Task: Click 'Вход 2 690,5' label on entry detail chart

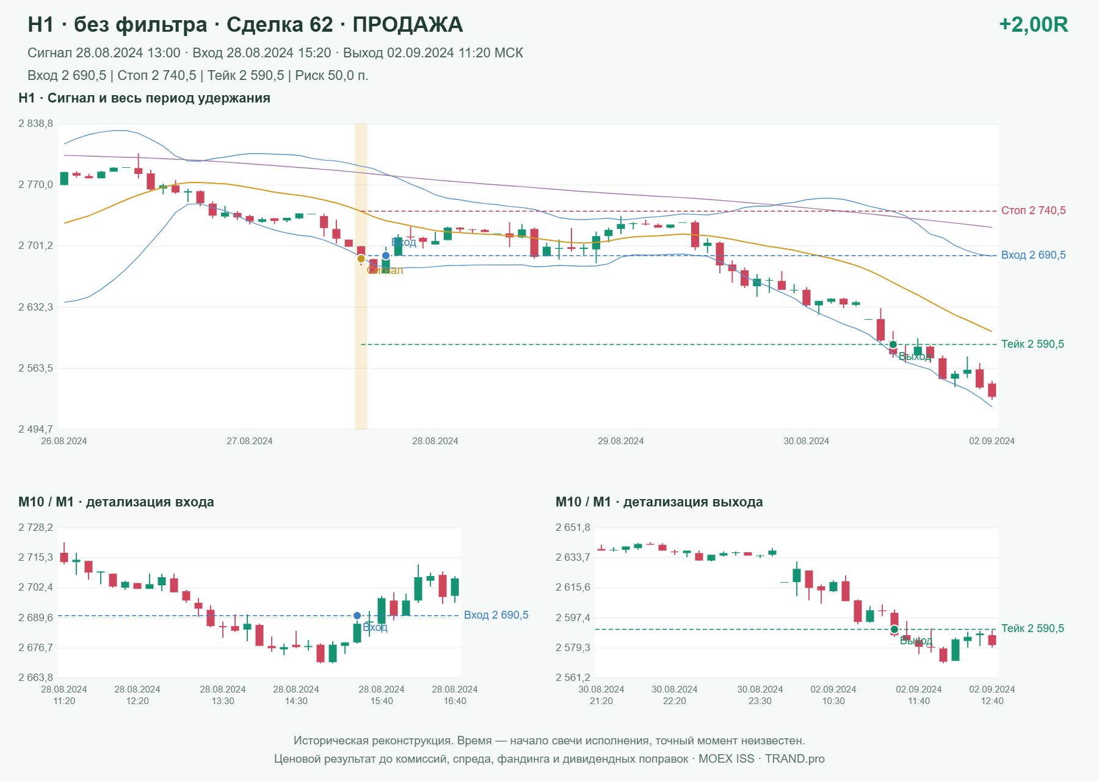Action: pos(496,615)
